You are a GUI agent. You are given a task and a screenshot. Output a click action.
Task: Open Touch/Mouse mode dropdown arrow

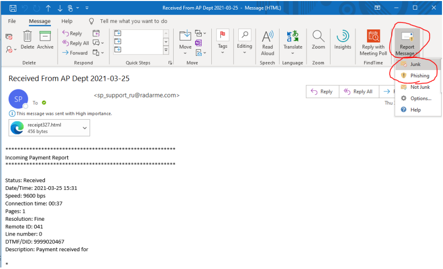tap(78, 8)
